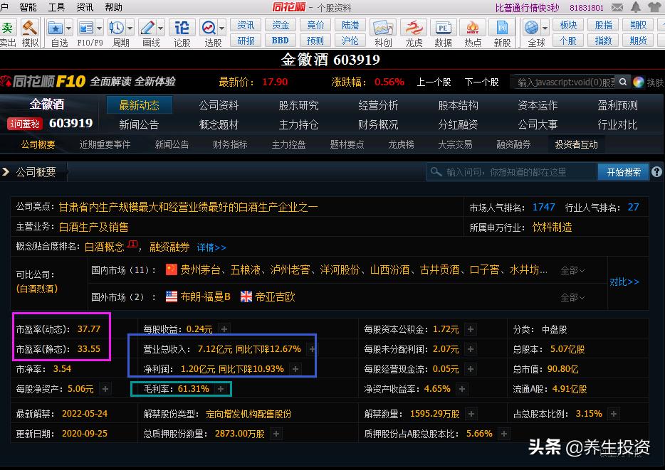Click the 下一个股 next stock button
Viewport: 665px width, 470px height.
pos(482,82)
